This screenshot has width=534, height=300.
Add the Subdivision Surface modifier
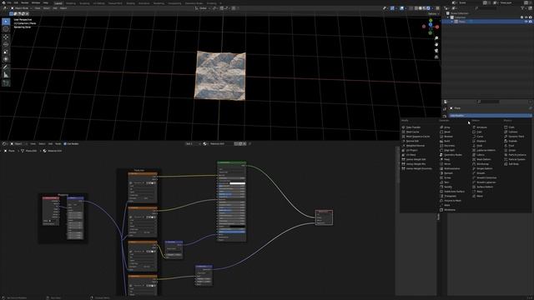pos(452,192)
